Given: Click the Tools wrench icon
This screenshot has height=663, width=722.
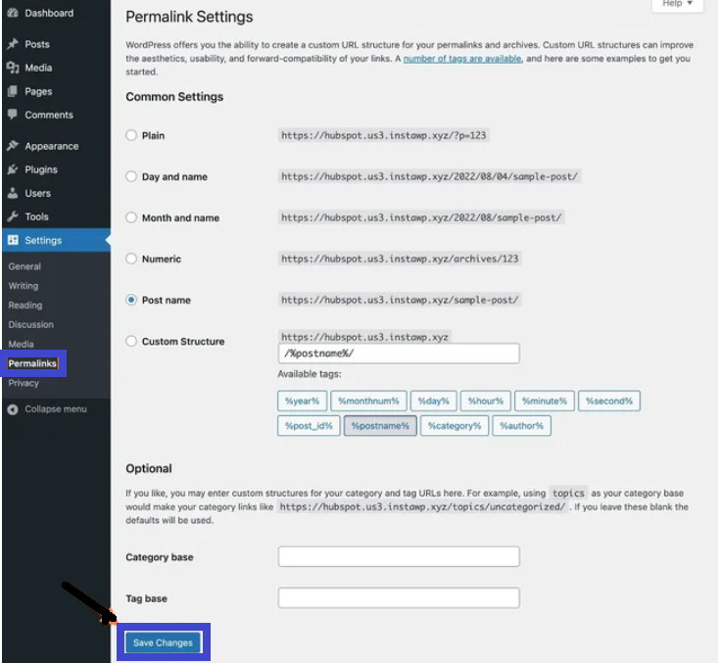Looking at the screenshot, I should 13,216.
